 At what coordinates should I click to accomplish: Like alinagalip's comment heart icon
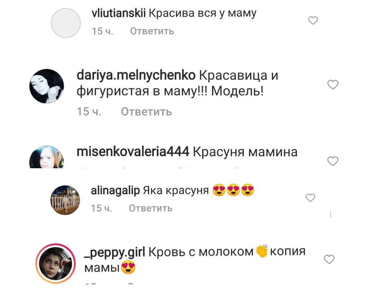click(x=310, y=197)
